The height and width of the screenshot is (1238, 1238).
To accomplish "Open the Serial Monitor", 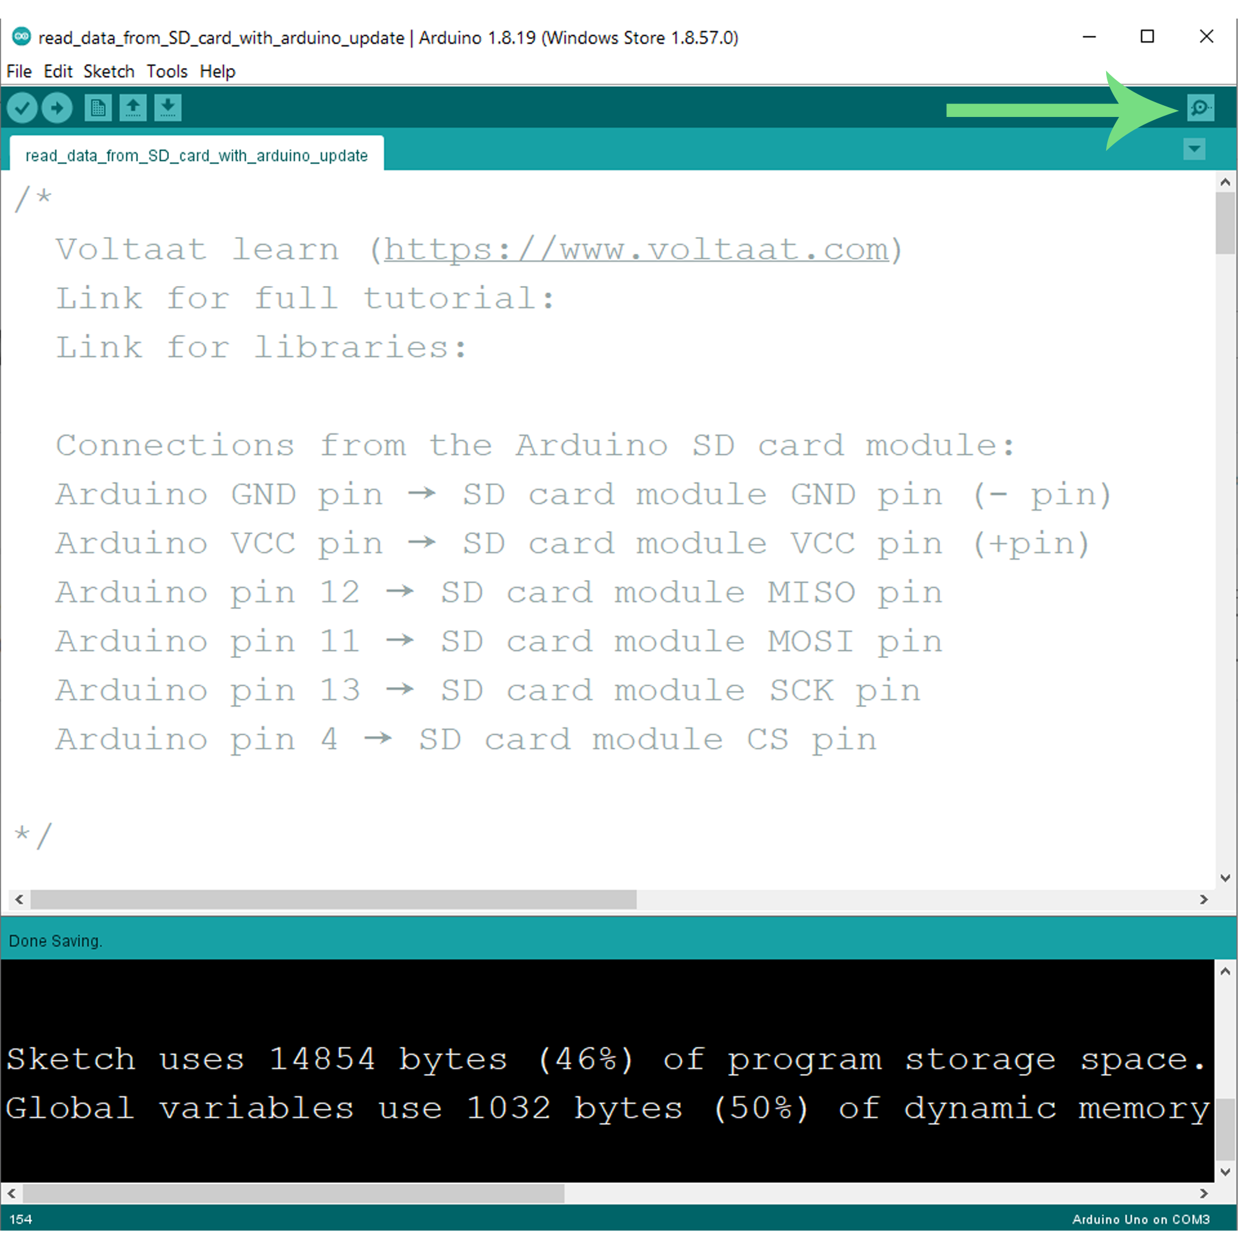I will click(x=1200, y=108).
